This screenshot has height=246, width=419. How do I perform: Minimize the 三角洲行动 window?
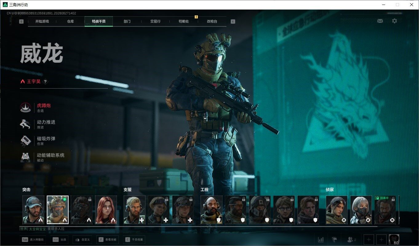click(x=384, y=5)
